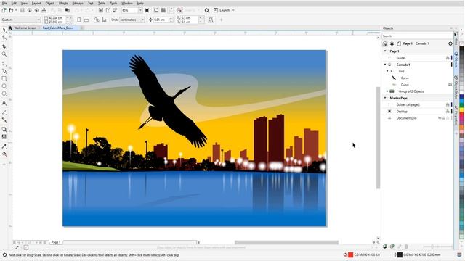Open the File menu
The width and height of the screenshot is (465, 261).
coord(4,3)
